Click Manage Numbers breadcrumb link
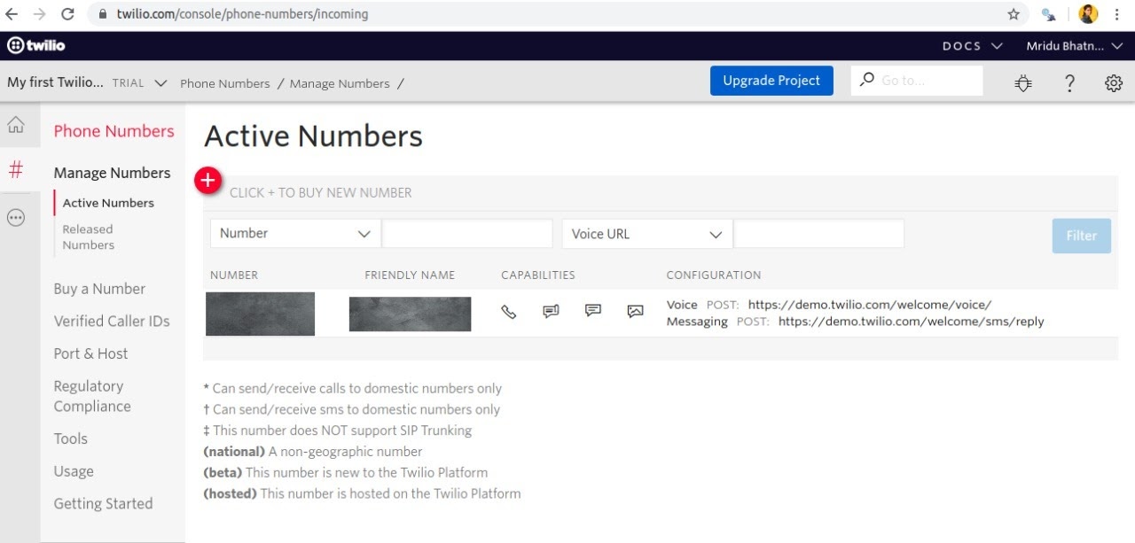The height and width of the screenshot is (543, 1135). tap(340, 83)
